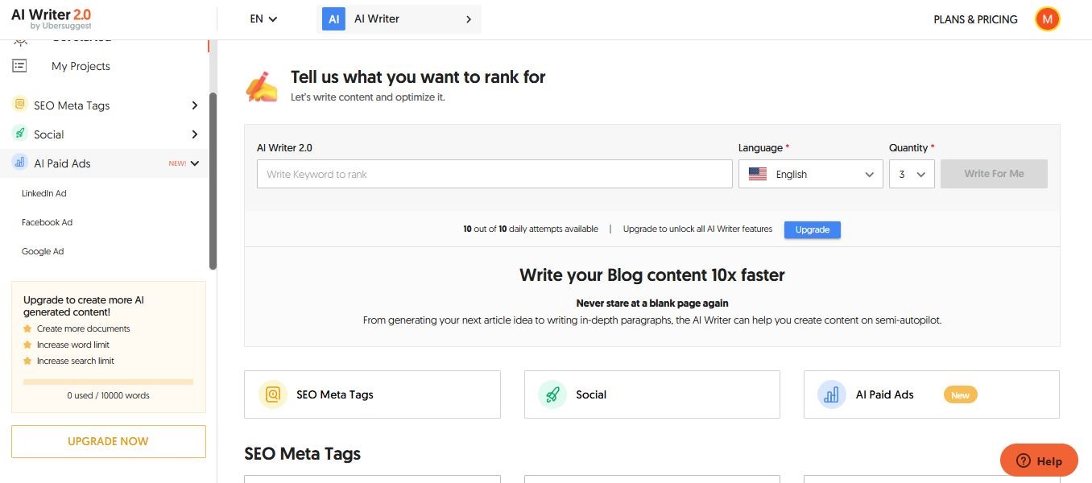The width and height of the screenshot is (1092, 483).
Task: Click the words usage progress bar
Action: tap(109, 382)
